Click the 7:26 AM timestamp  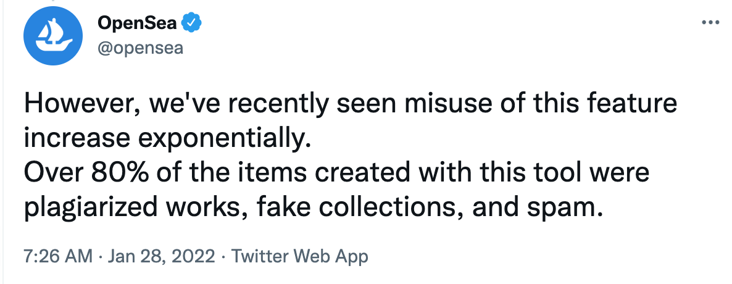pyautogui.click(x=59, y=256)
